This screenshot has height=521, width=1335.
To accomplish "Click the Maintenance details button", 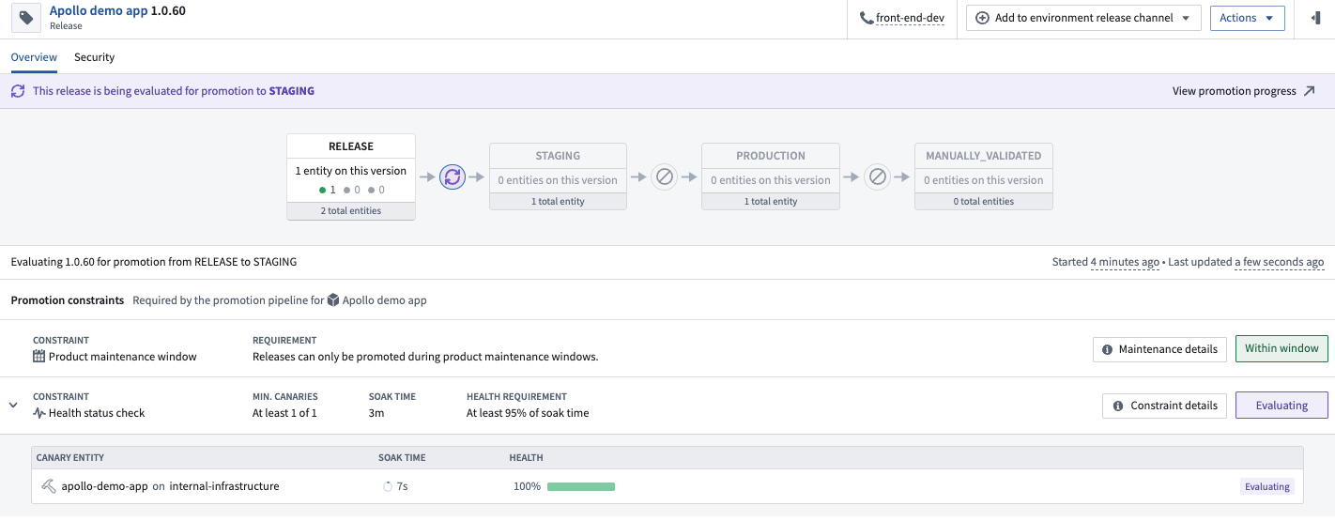I will [1159, 349].
